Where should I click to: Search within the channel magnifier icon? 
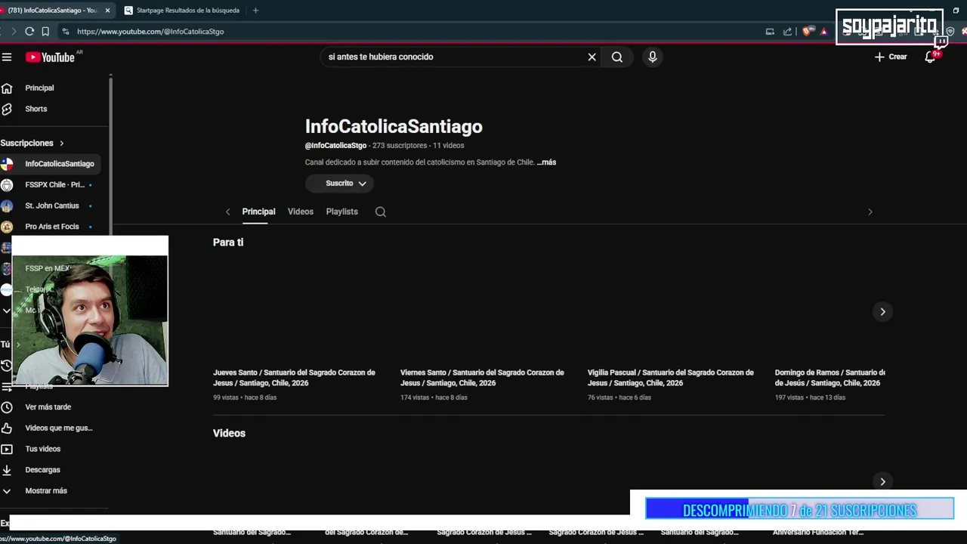tap(381, 212)
